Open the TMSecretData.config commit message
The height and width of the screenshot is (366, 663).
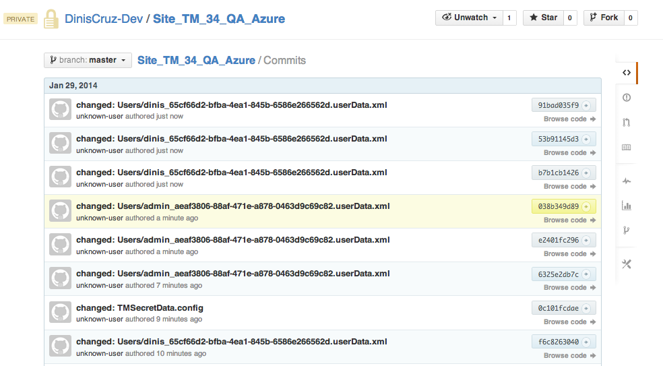(x=139, y=307)
